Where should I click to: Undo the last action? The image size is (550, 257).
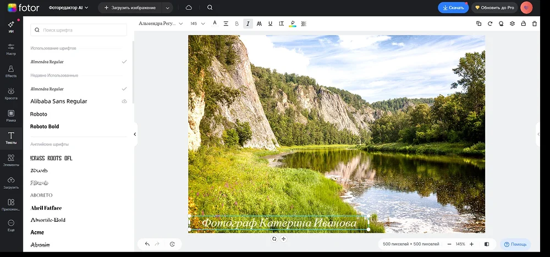click(x=147, y=244)
